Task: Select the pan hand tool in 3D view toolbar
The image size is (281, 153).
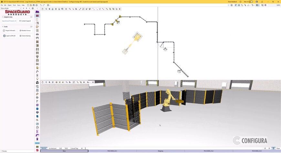Action: (x=42, y=82)
